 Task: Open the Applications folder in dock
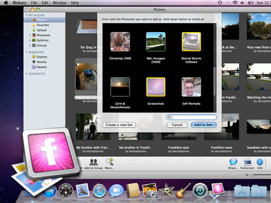[242, 191]
